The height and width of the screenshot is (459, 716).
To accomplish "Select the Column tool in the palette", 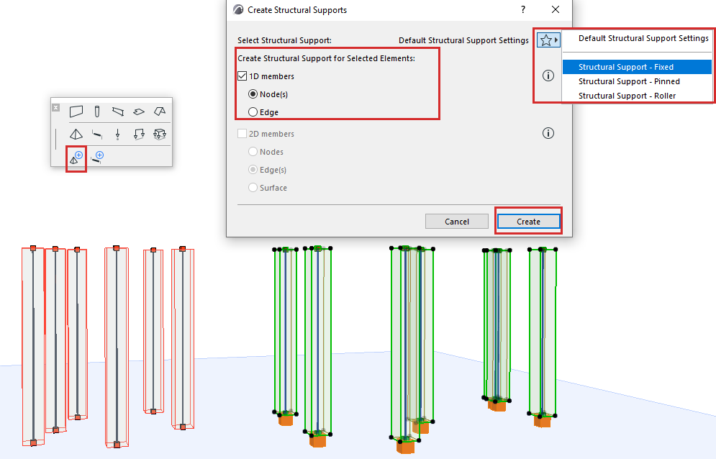I will [x=97, y=111].
